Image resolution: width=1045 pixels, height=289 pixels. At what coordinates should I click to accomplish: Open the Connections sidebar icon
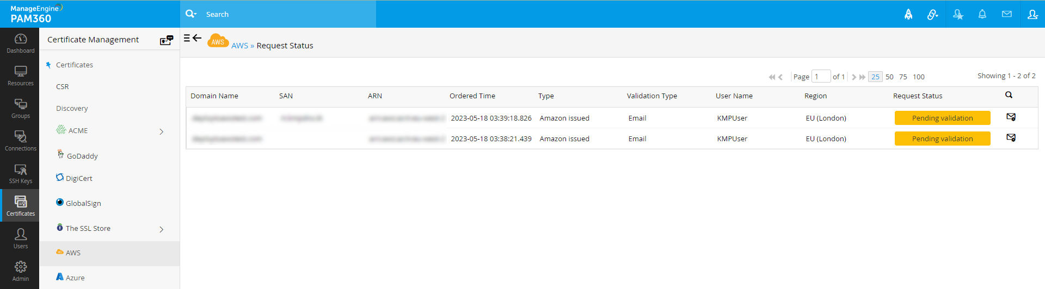pyautogui.click(x=20, y=141)
